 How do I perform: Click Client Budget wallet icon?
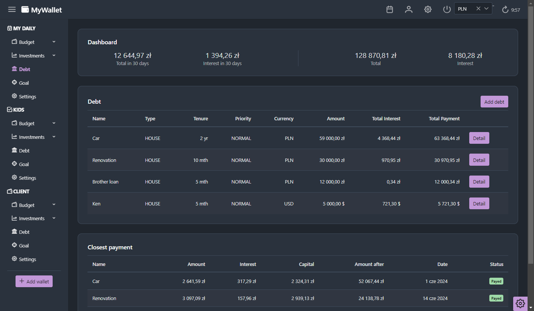[x=14, y=205]
